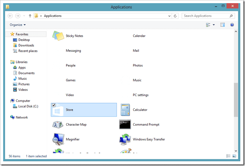Select the Store app icon
This screenshot has height=166, width=245.
click(58, 110)
